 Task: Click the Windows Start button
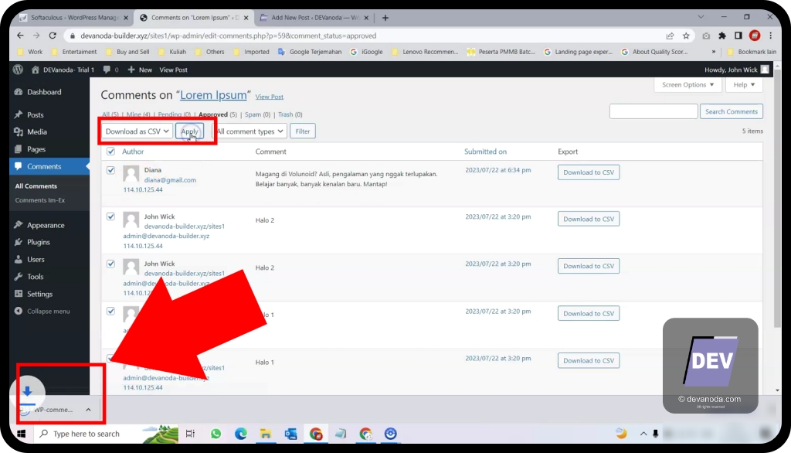[21, 434]
